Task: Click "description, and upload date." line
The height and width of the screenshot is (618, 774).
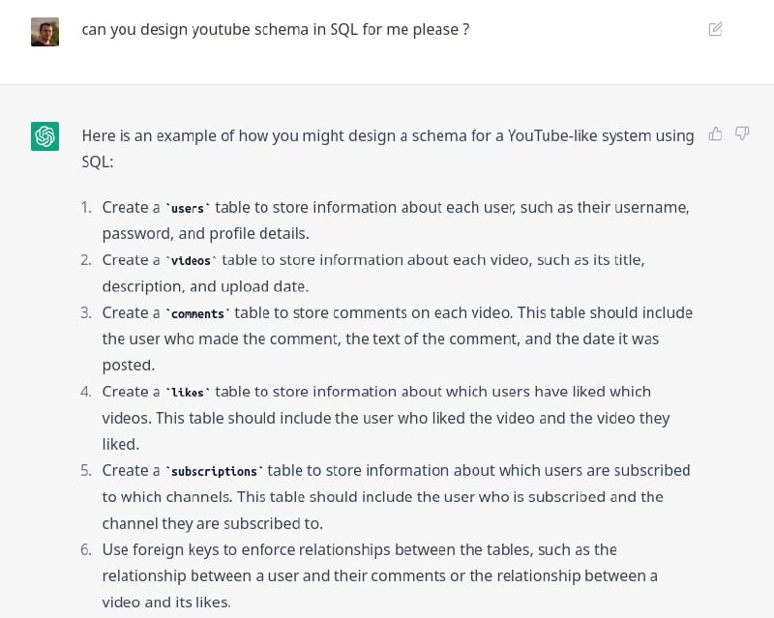Action: [x=205, y=287]
